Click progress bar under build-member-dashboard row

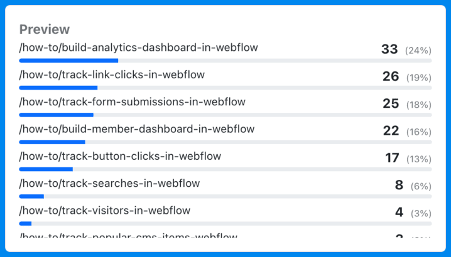click(x=225, y=142)
